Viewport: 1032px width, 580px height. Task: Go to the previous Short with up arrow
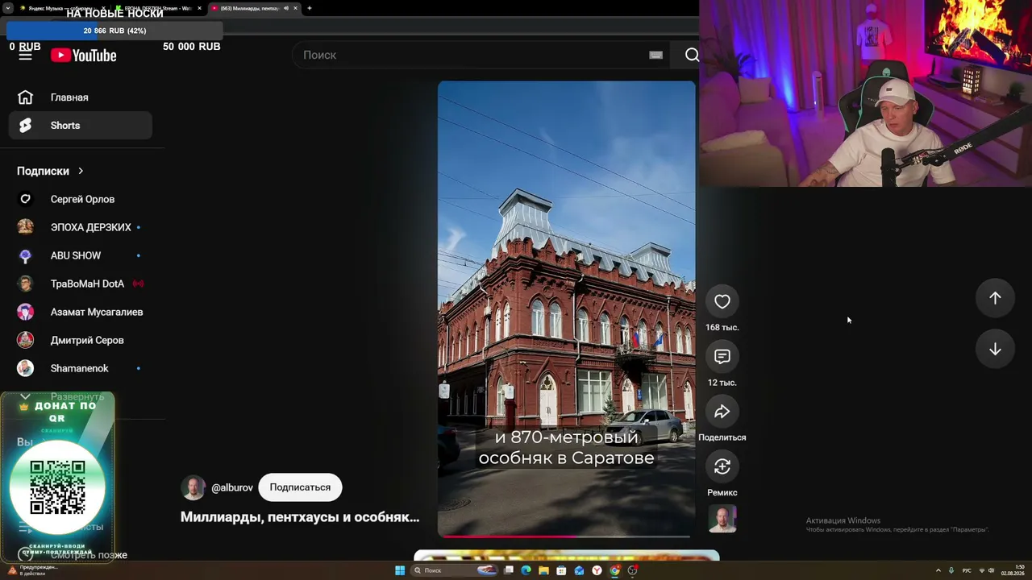point(995,298)
